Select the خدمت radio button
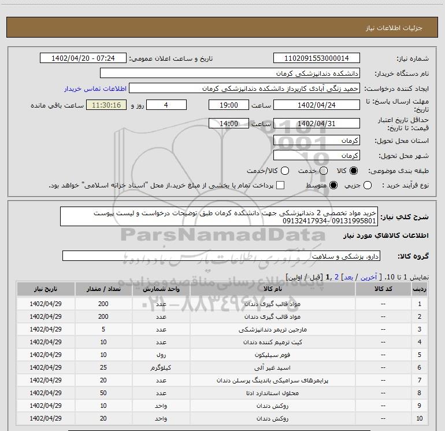 (324, 171)
